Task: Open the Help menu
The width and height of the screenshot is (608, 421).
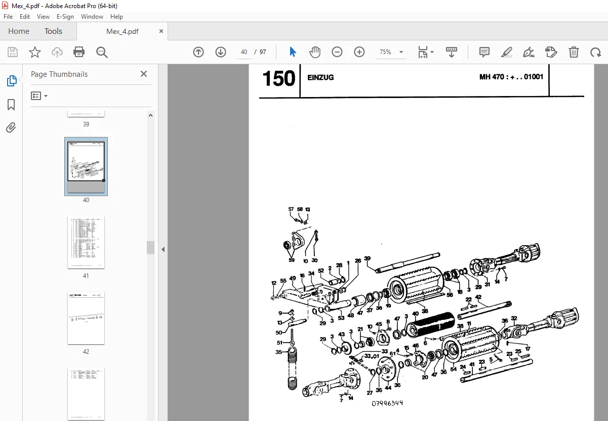Action: 116,17
